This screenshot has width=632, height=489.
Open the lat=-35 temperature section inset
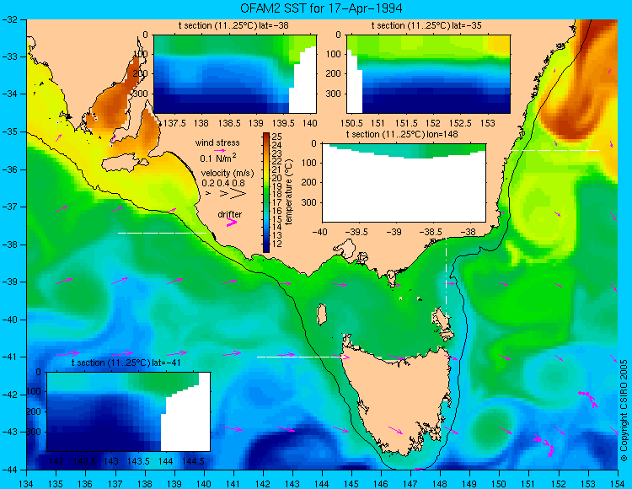point(428,74)
